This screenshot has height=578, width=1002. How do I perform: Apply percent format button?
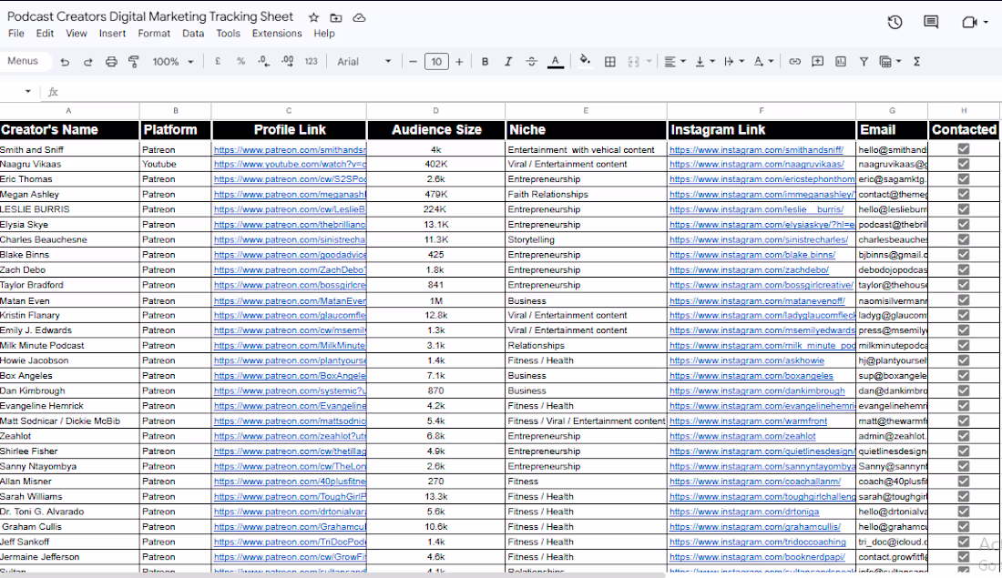[x=240, y=61]
